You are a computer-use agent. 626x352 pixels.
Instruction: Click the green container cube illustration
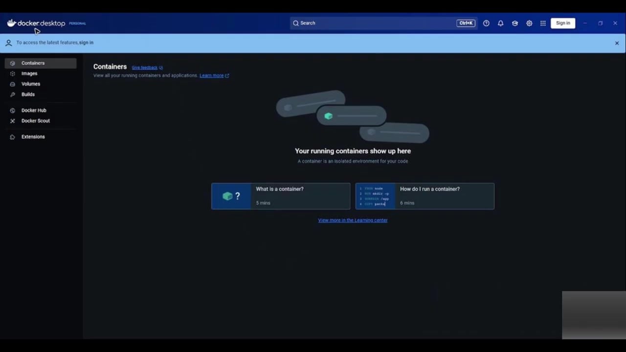click(329, 116)
